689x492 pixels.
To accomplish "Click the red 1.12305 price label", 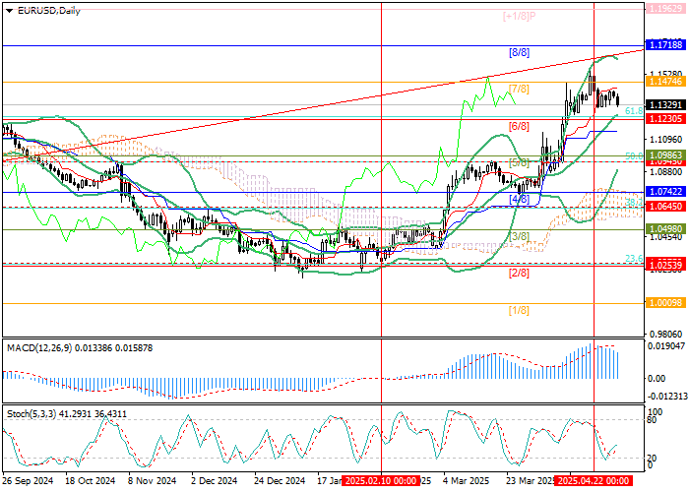I will tap(666, 118).
